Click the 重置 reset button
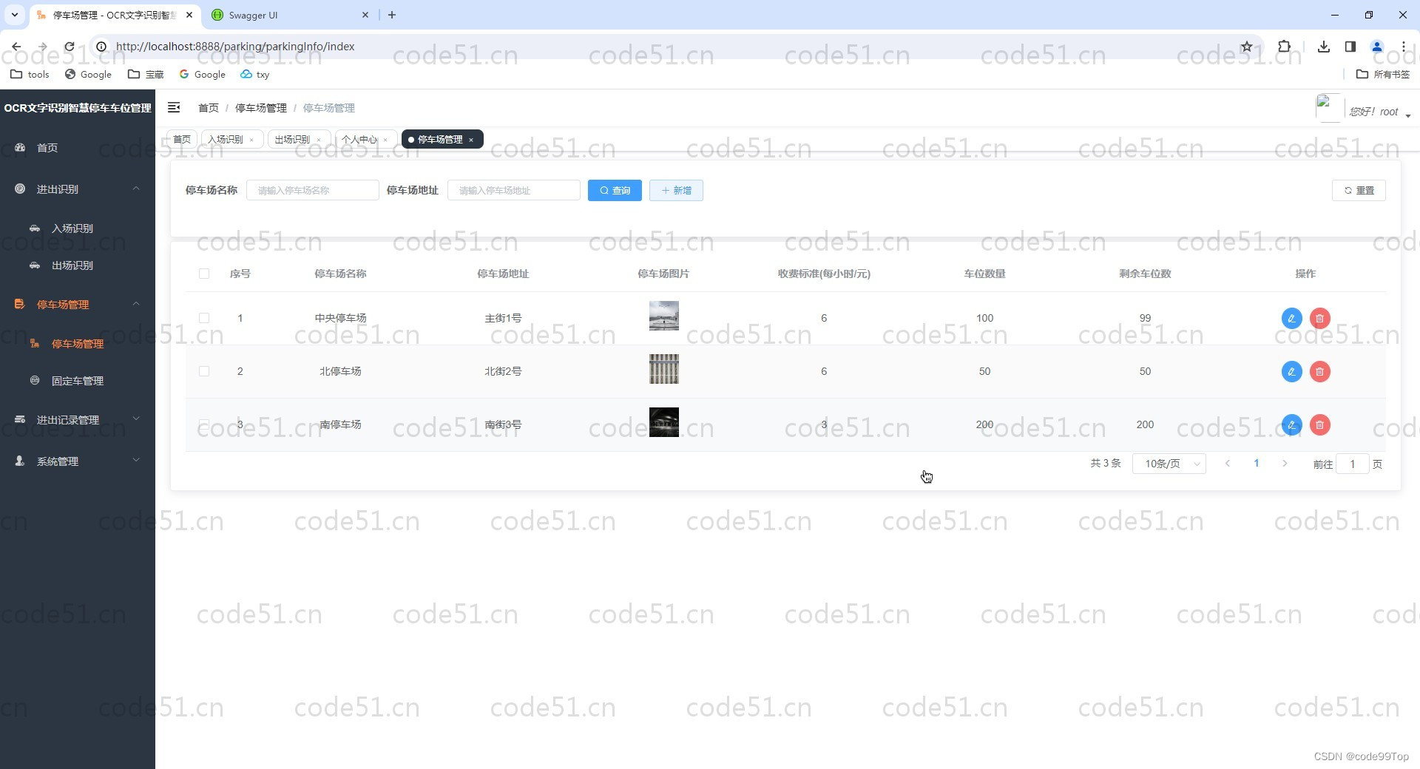 coord(1359,191)
